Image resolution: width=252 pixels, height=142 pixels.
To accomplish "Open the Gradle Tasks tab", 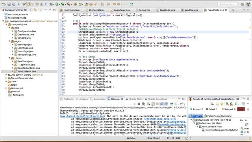I will point(134,99).
